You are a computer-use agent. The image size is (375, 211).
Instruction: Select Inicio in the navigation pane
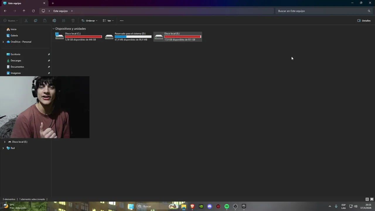point(13,29)
